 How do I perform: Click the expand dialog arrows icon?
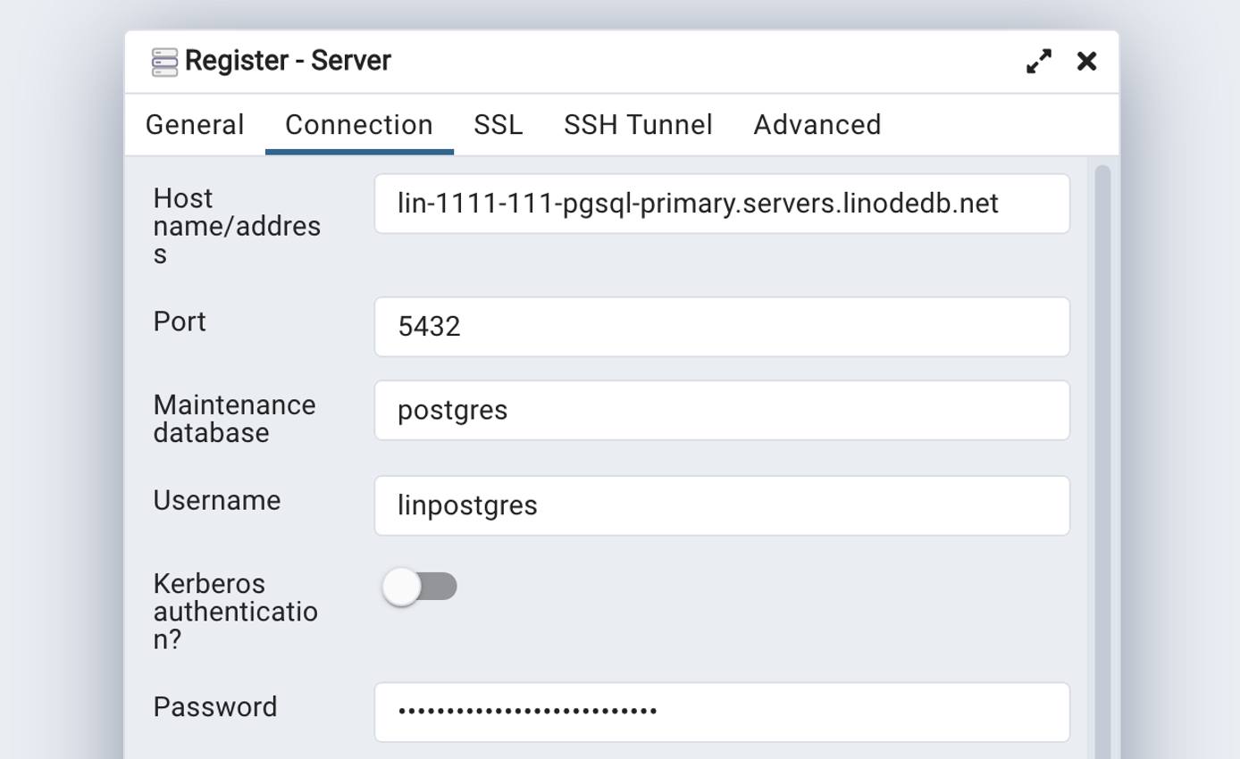[x=1037, y=62]
